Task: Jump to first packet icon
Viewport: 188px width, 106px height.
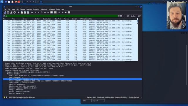Action: point(45,12)
